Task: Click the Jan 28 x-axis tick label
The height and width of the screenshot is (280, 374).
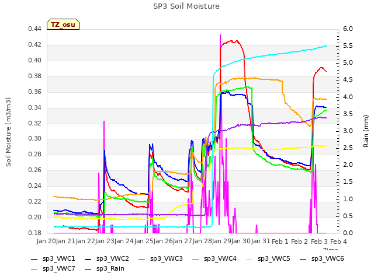Action: point(203,242)
